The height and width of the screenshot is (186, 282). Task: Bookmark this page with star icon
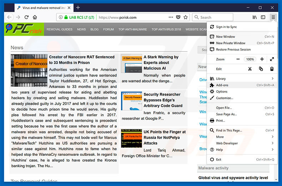point(186,17)
